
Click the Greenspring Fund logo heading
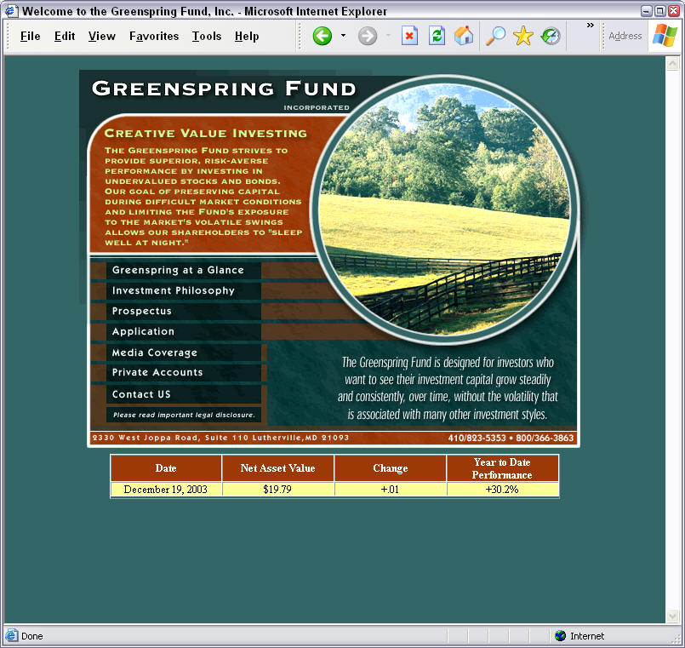[224, 89]
